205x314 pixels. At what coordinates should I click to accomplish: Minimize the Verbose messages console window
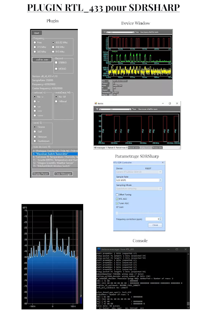[x=168, y=250]
